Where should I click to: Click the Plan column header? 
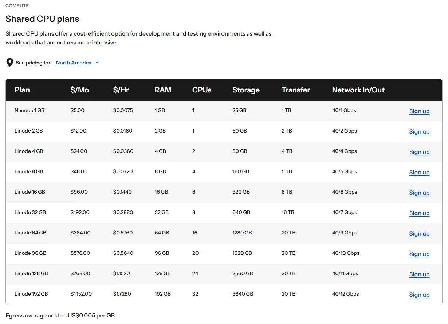(x=22, y=90)
